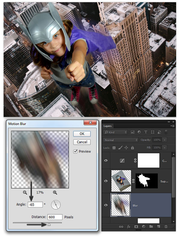Add a layer style with fx
180x238 pixels.
click(129, 227)
